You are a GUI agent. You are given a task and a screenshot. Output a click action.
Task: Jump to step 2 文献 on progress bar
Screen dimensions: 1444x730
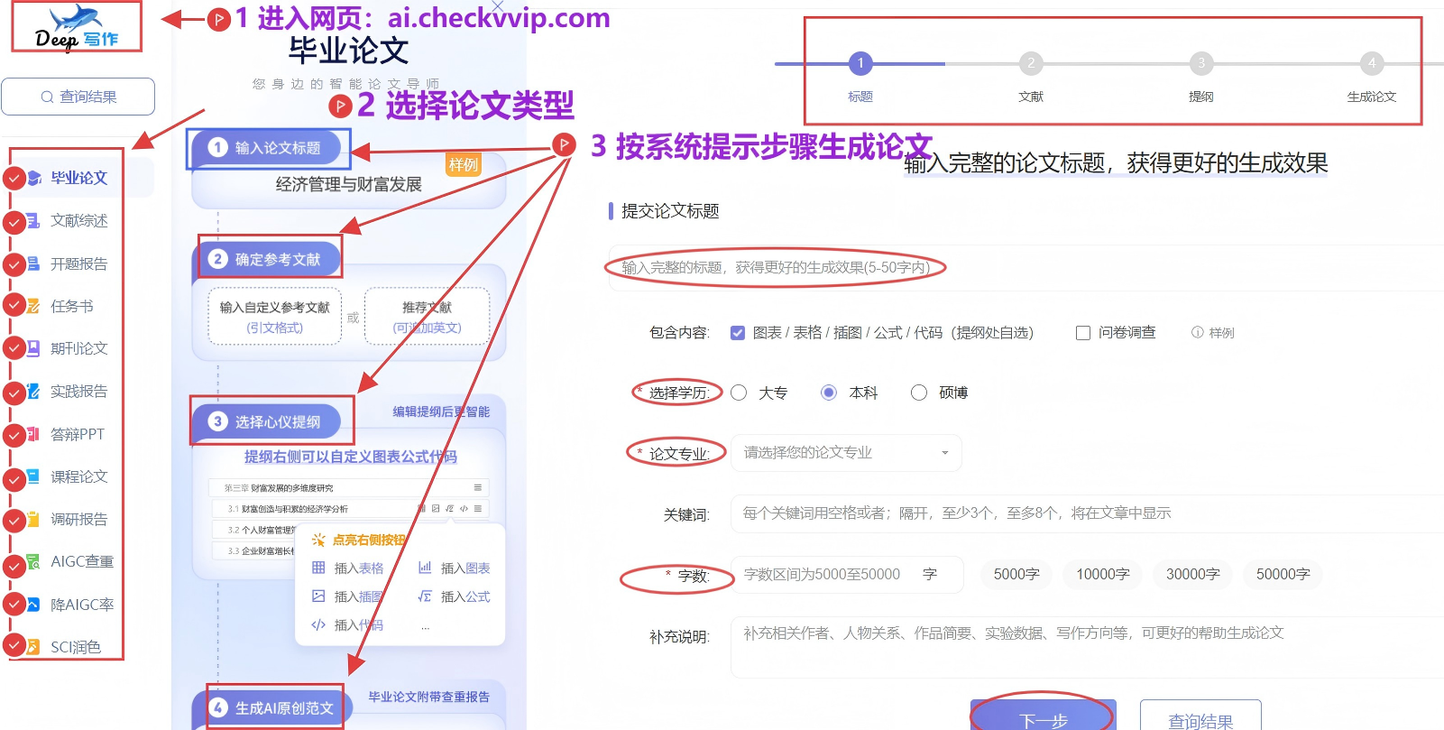tap(1030, 63)
